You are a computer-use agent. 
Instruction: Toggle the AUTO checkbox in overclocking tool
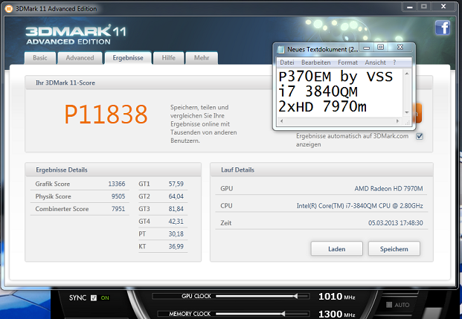point(389,305)
